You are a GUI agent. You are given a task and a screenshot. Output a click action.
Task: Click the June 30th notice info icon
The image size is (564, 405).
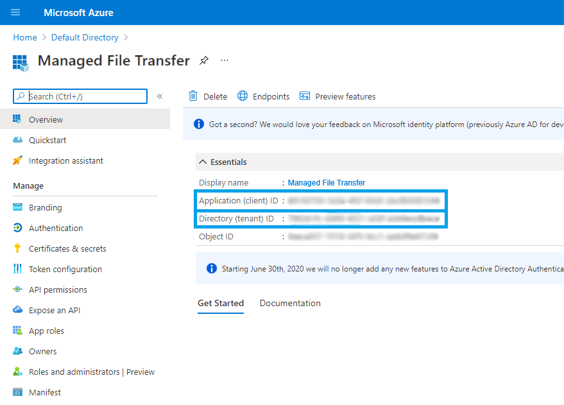(212, 268)
